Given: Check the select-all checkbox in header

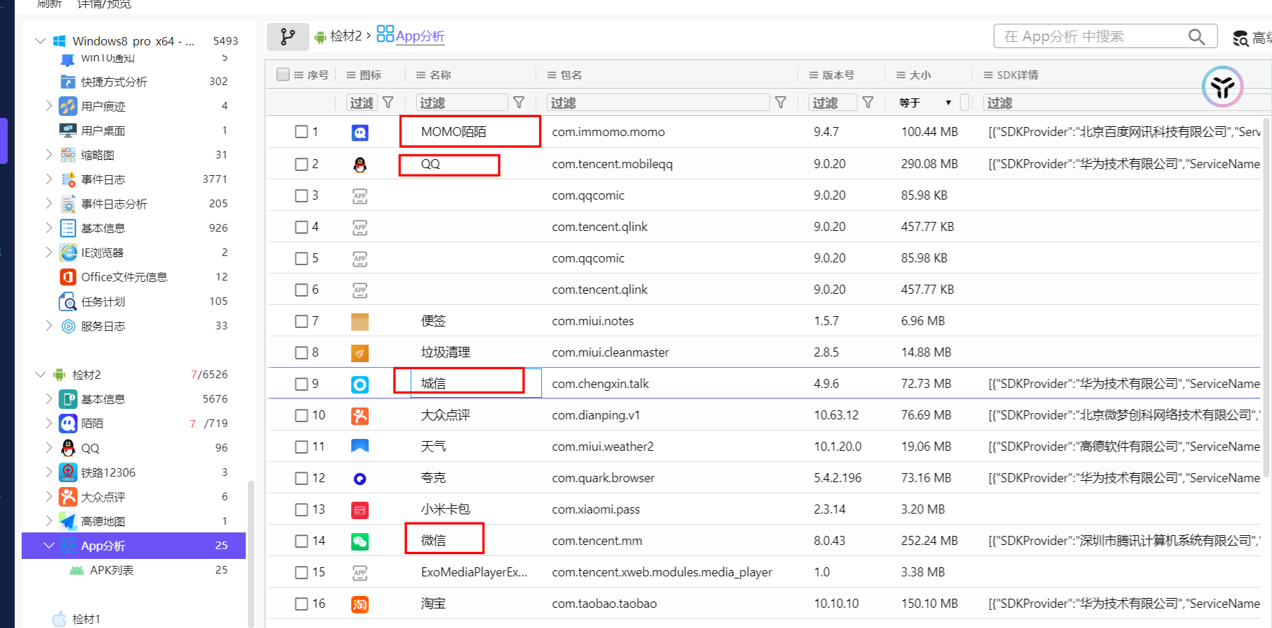Looking at the screenshot, I should [x=283, y=74].
